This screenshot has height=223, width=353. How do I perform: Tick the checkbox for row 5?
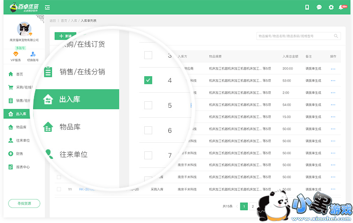148,105
